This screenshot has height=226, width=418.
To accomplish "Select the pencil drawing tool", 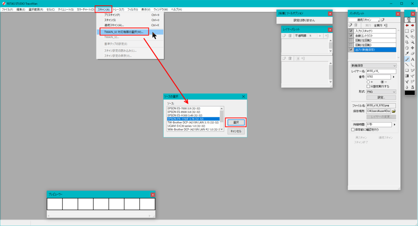I will [407, 59].
